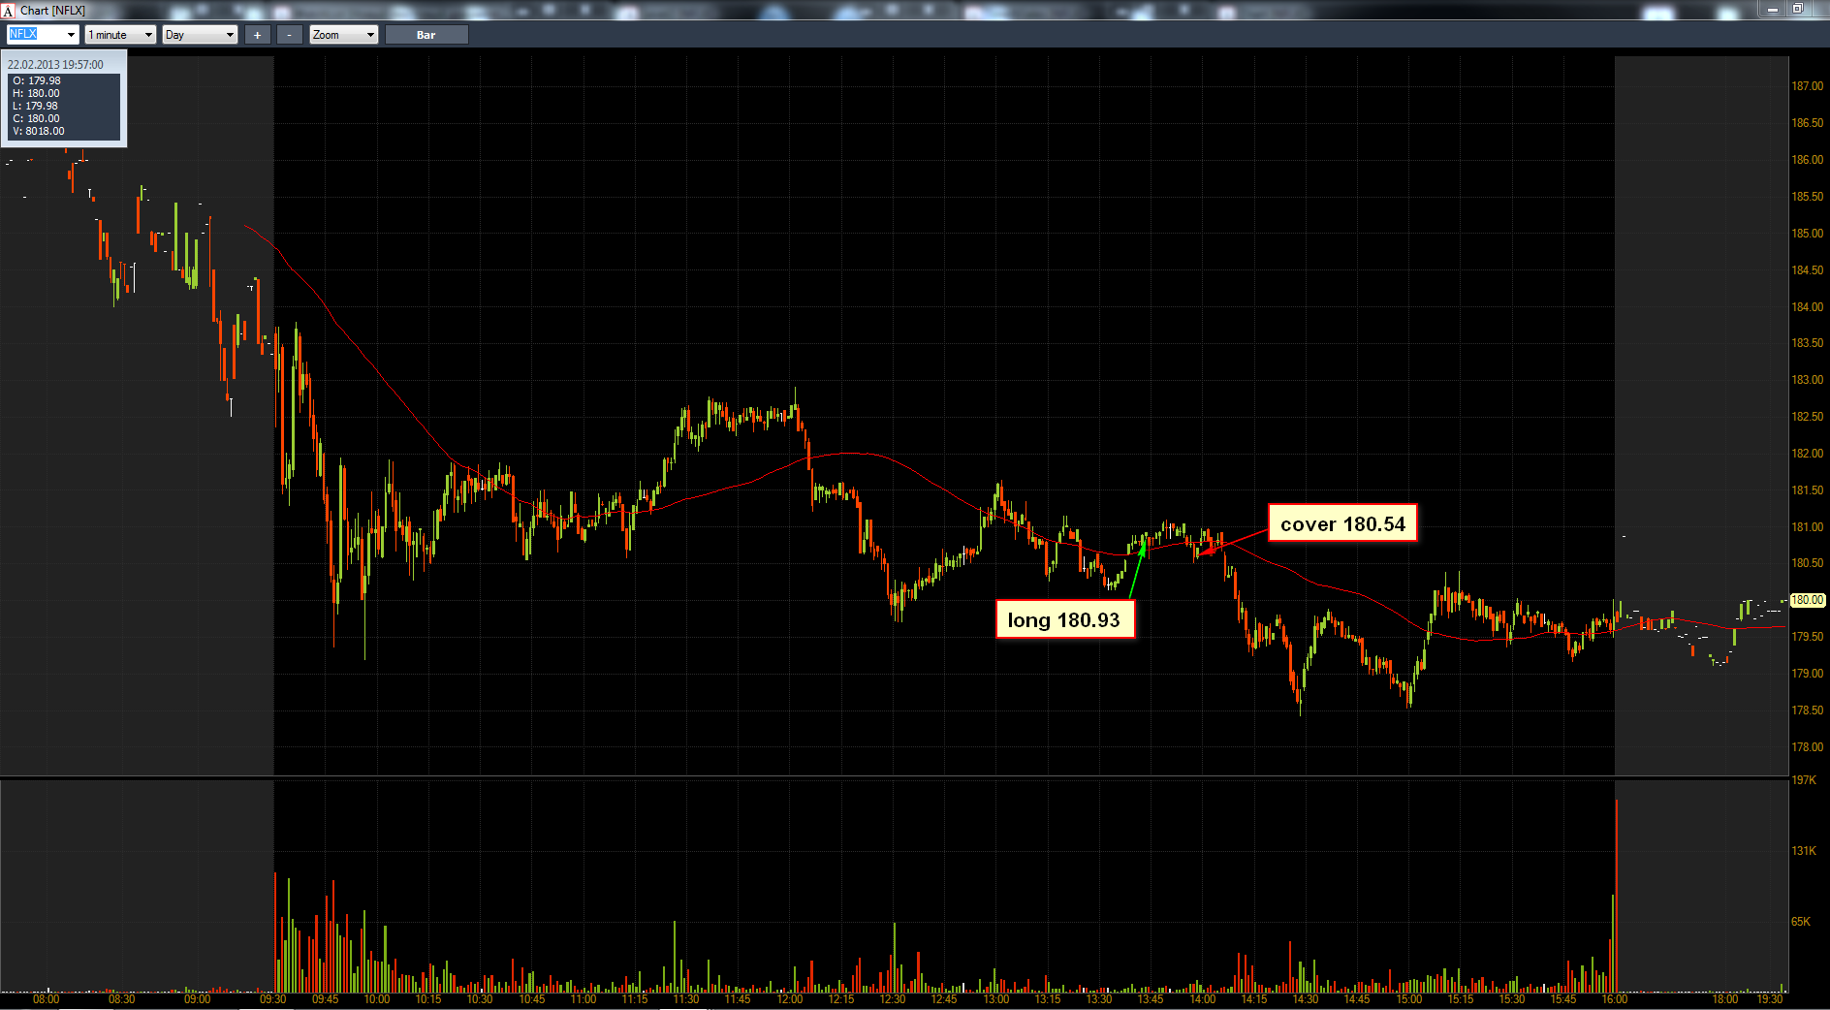Click the 187.00 price axis label
Image resolution: width=1830 pixels, height=1010 pixels.
click(x=1807, y=86)
